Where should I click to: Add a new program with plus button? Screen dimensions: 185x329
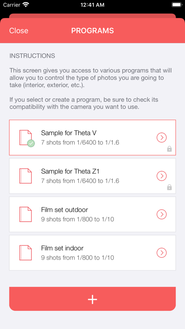point(92,299)
